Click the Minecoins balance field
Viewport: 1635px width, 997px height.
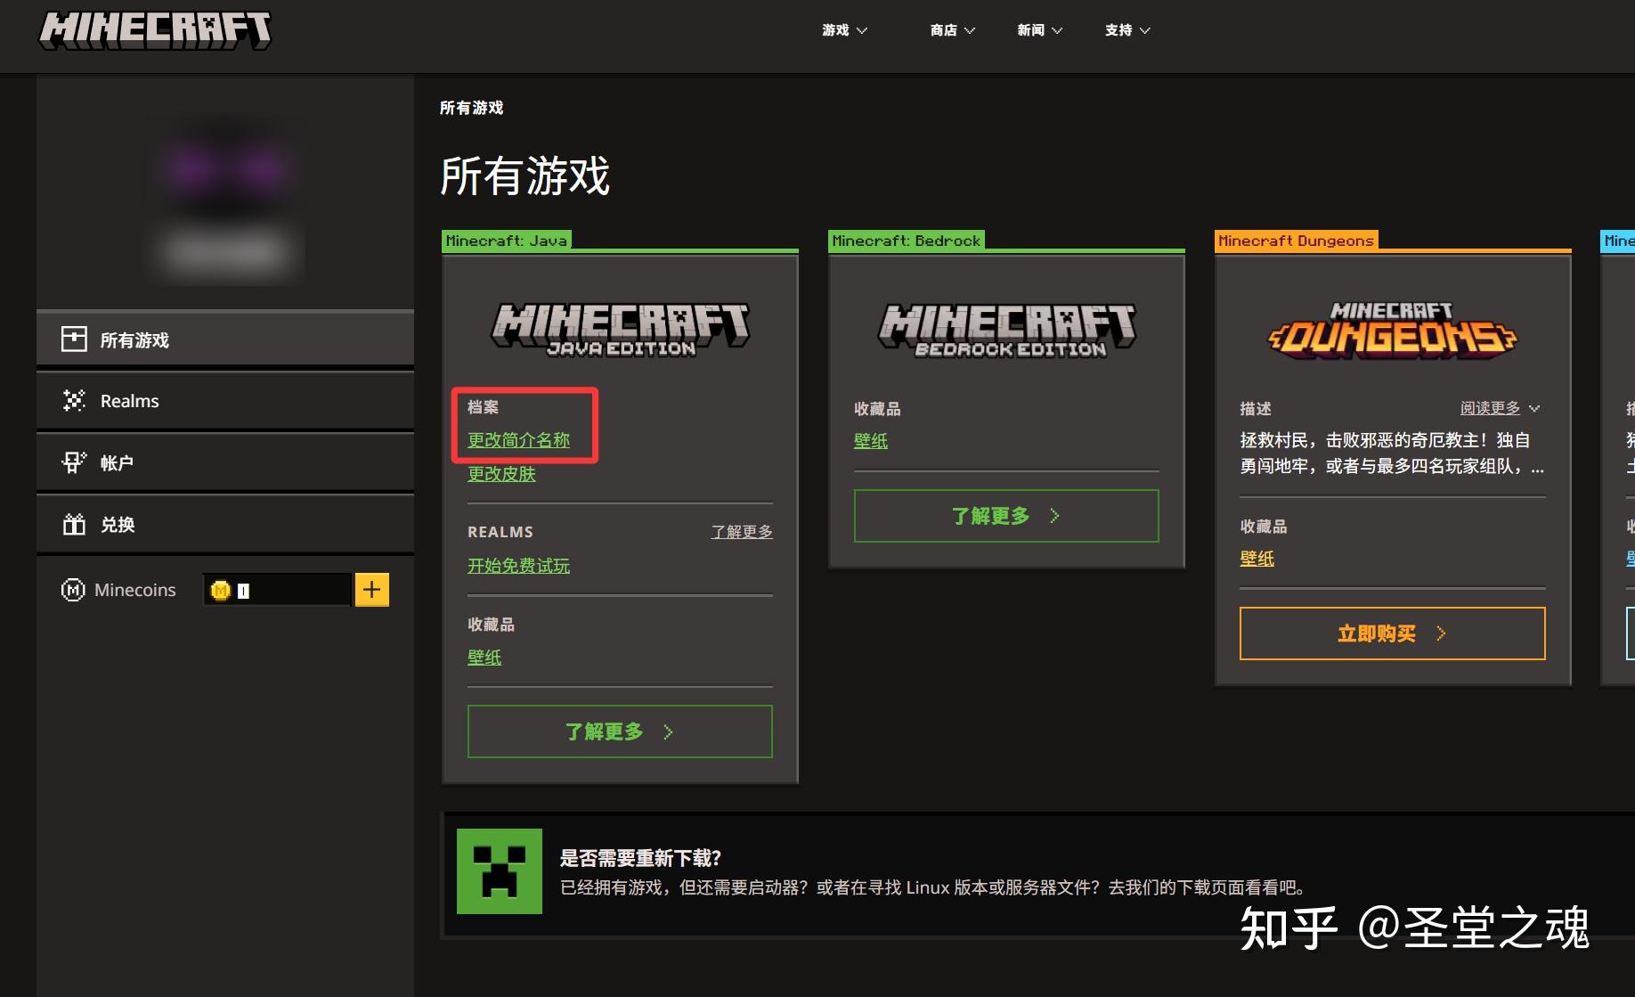pos(277,590)
